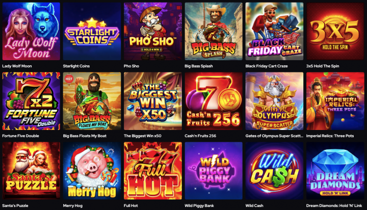Select the Wild Cash game tile

point(274,171)
